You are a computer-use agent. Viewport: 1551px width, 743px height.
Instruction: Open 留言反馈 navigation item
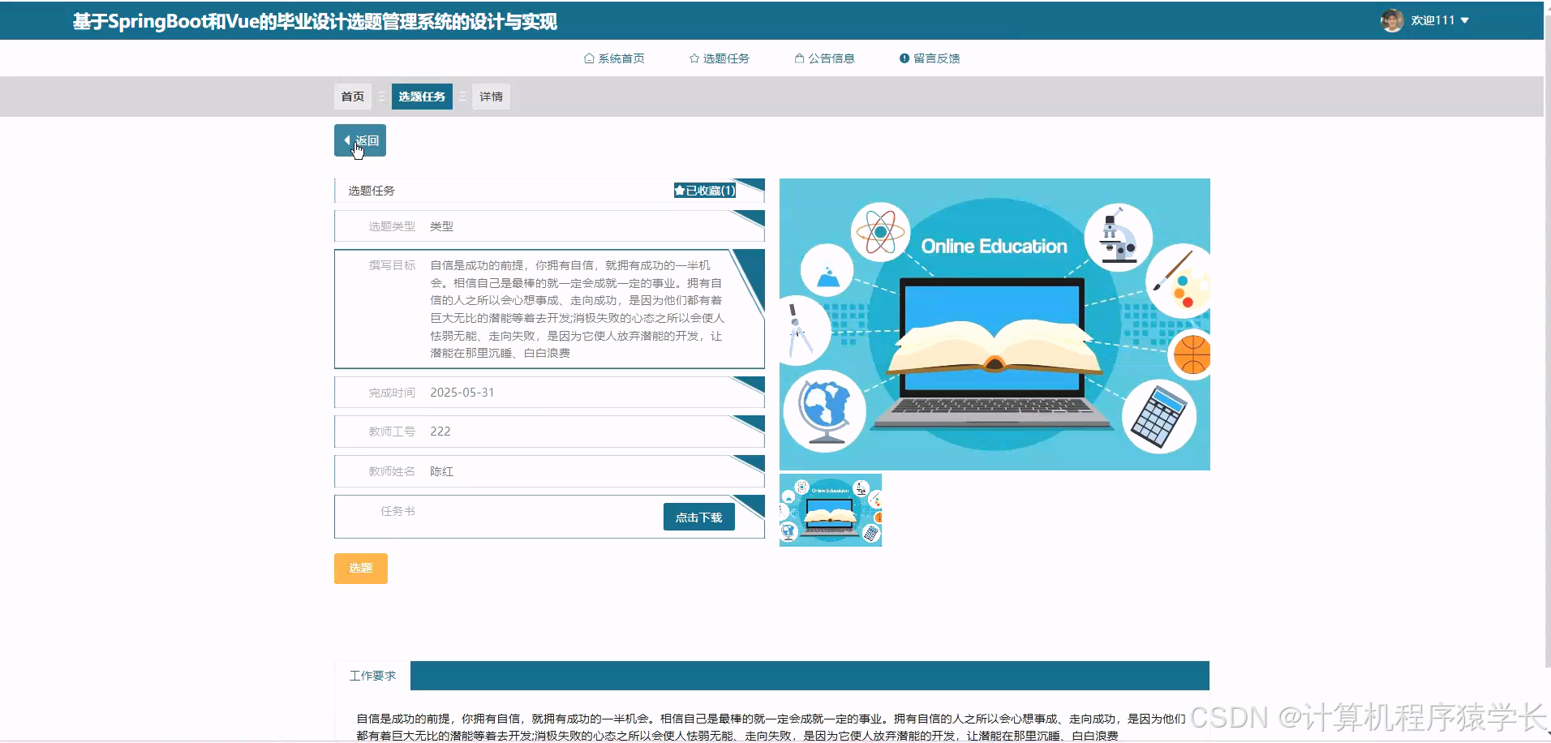click(930, 58)
